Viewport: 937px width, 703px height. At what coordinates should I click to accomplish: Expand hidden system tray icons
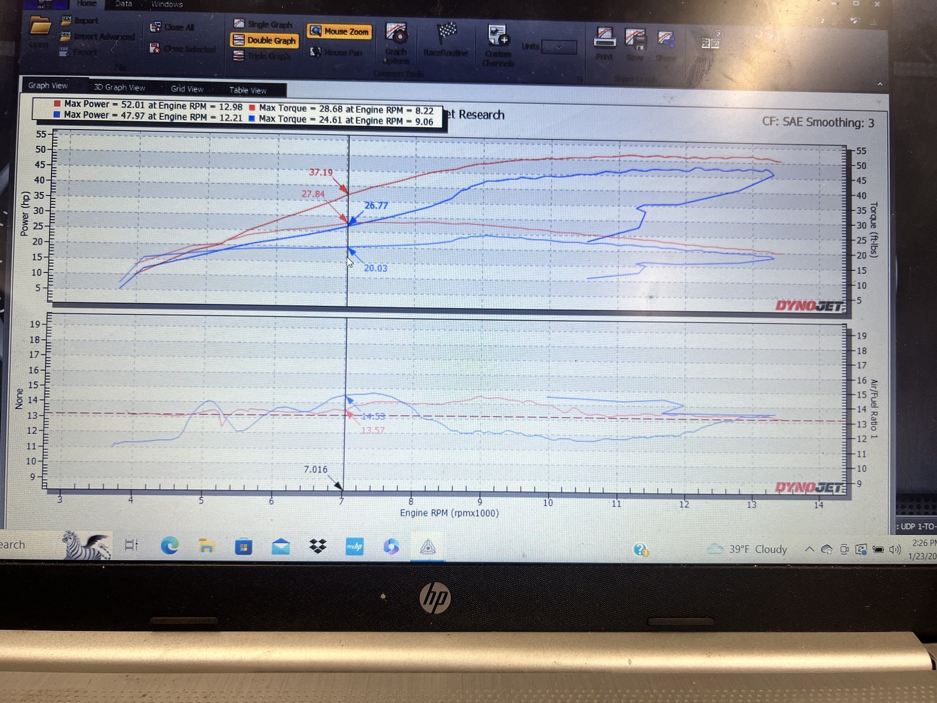coord(809,549)
